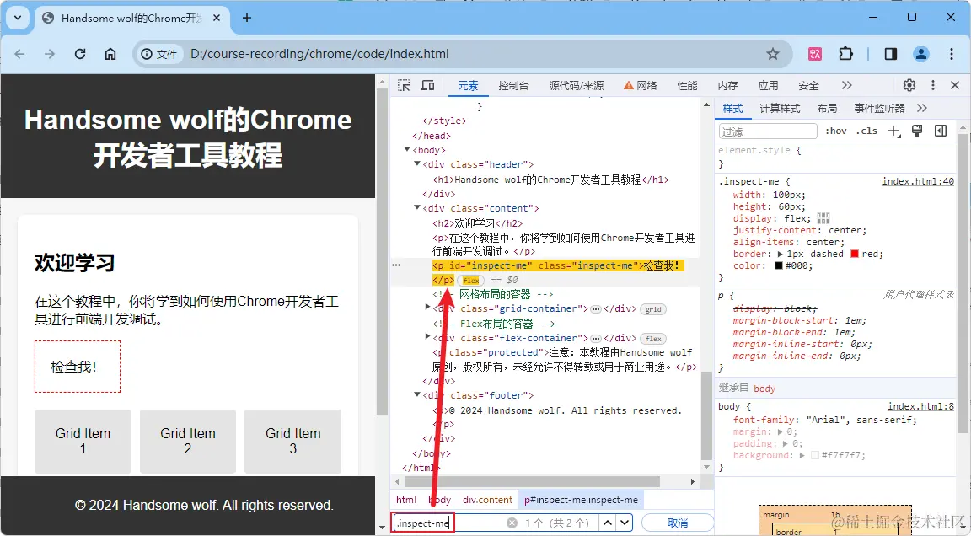Navigate forward in browser history
This screenshot has height=536, width=971.
(x=50, y=54)
